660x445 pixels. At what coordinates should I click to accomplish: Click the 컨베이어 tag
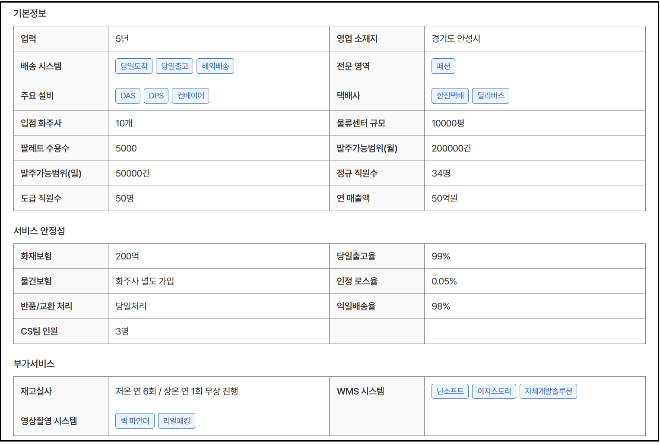point(190,96)
